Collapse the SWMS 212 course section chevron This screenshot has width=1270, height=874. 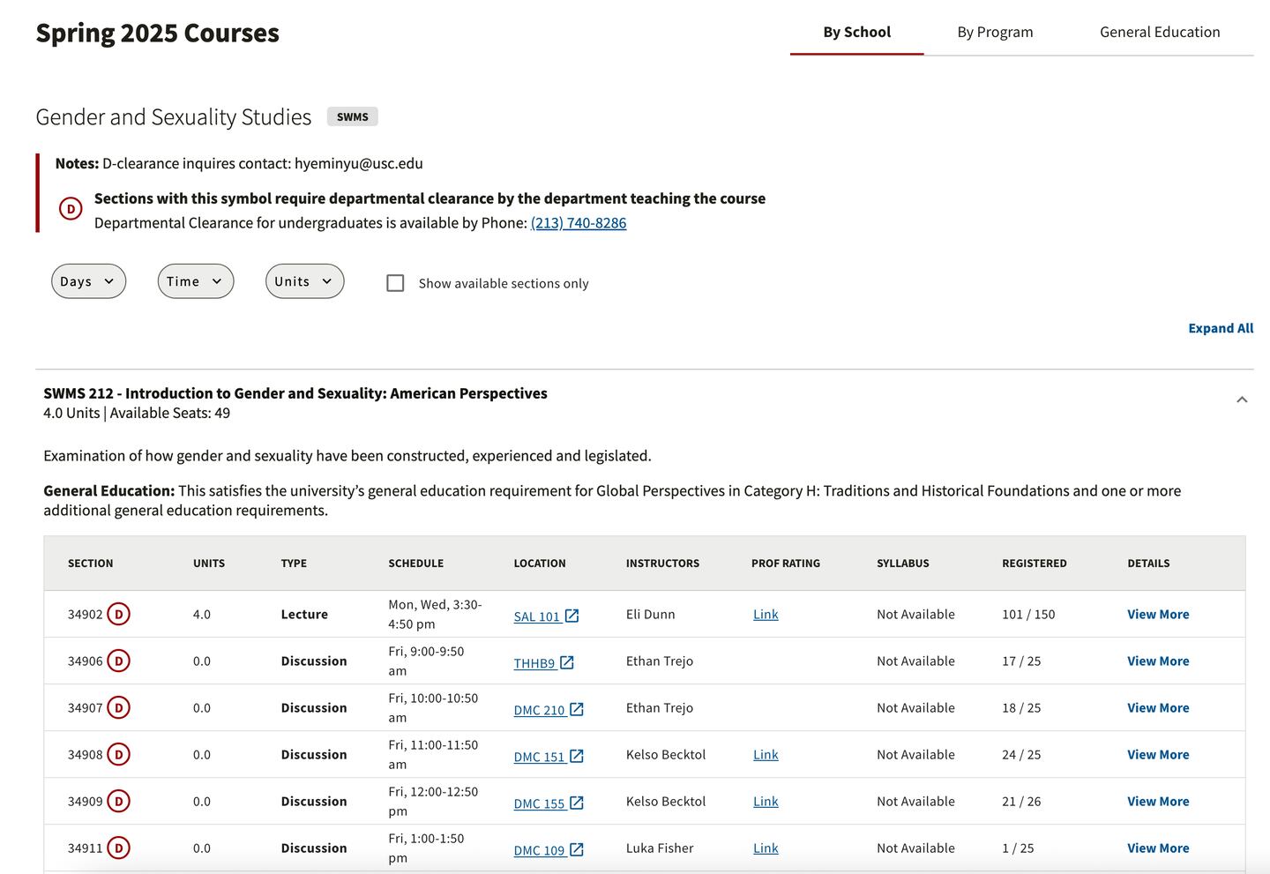(x=1242, y=400)
